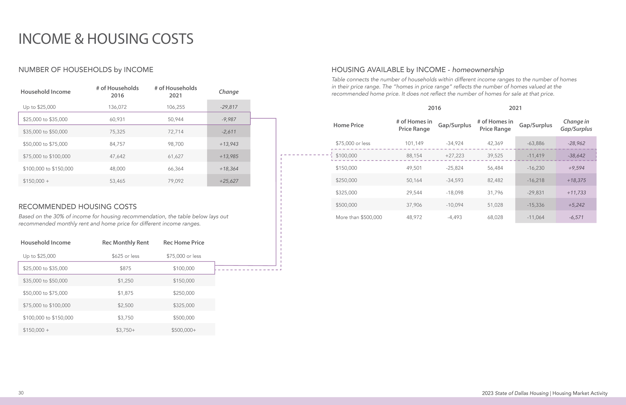The width and height of the screenshot is (626, 405).
Task: Click the homes count 82,482
Action: (x=495, y=180)
